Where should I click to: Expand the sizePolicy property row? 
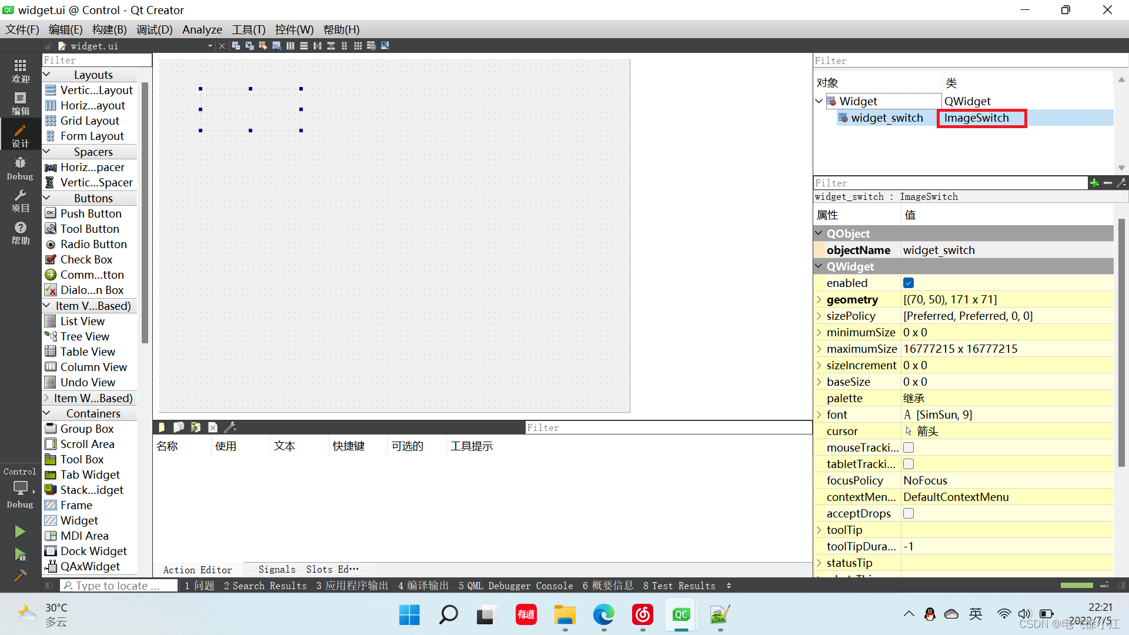(820, 316)
